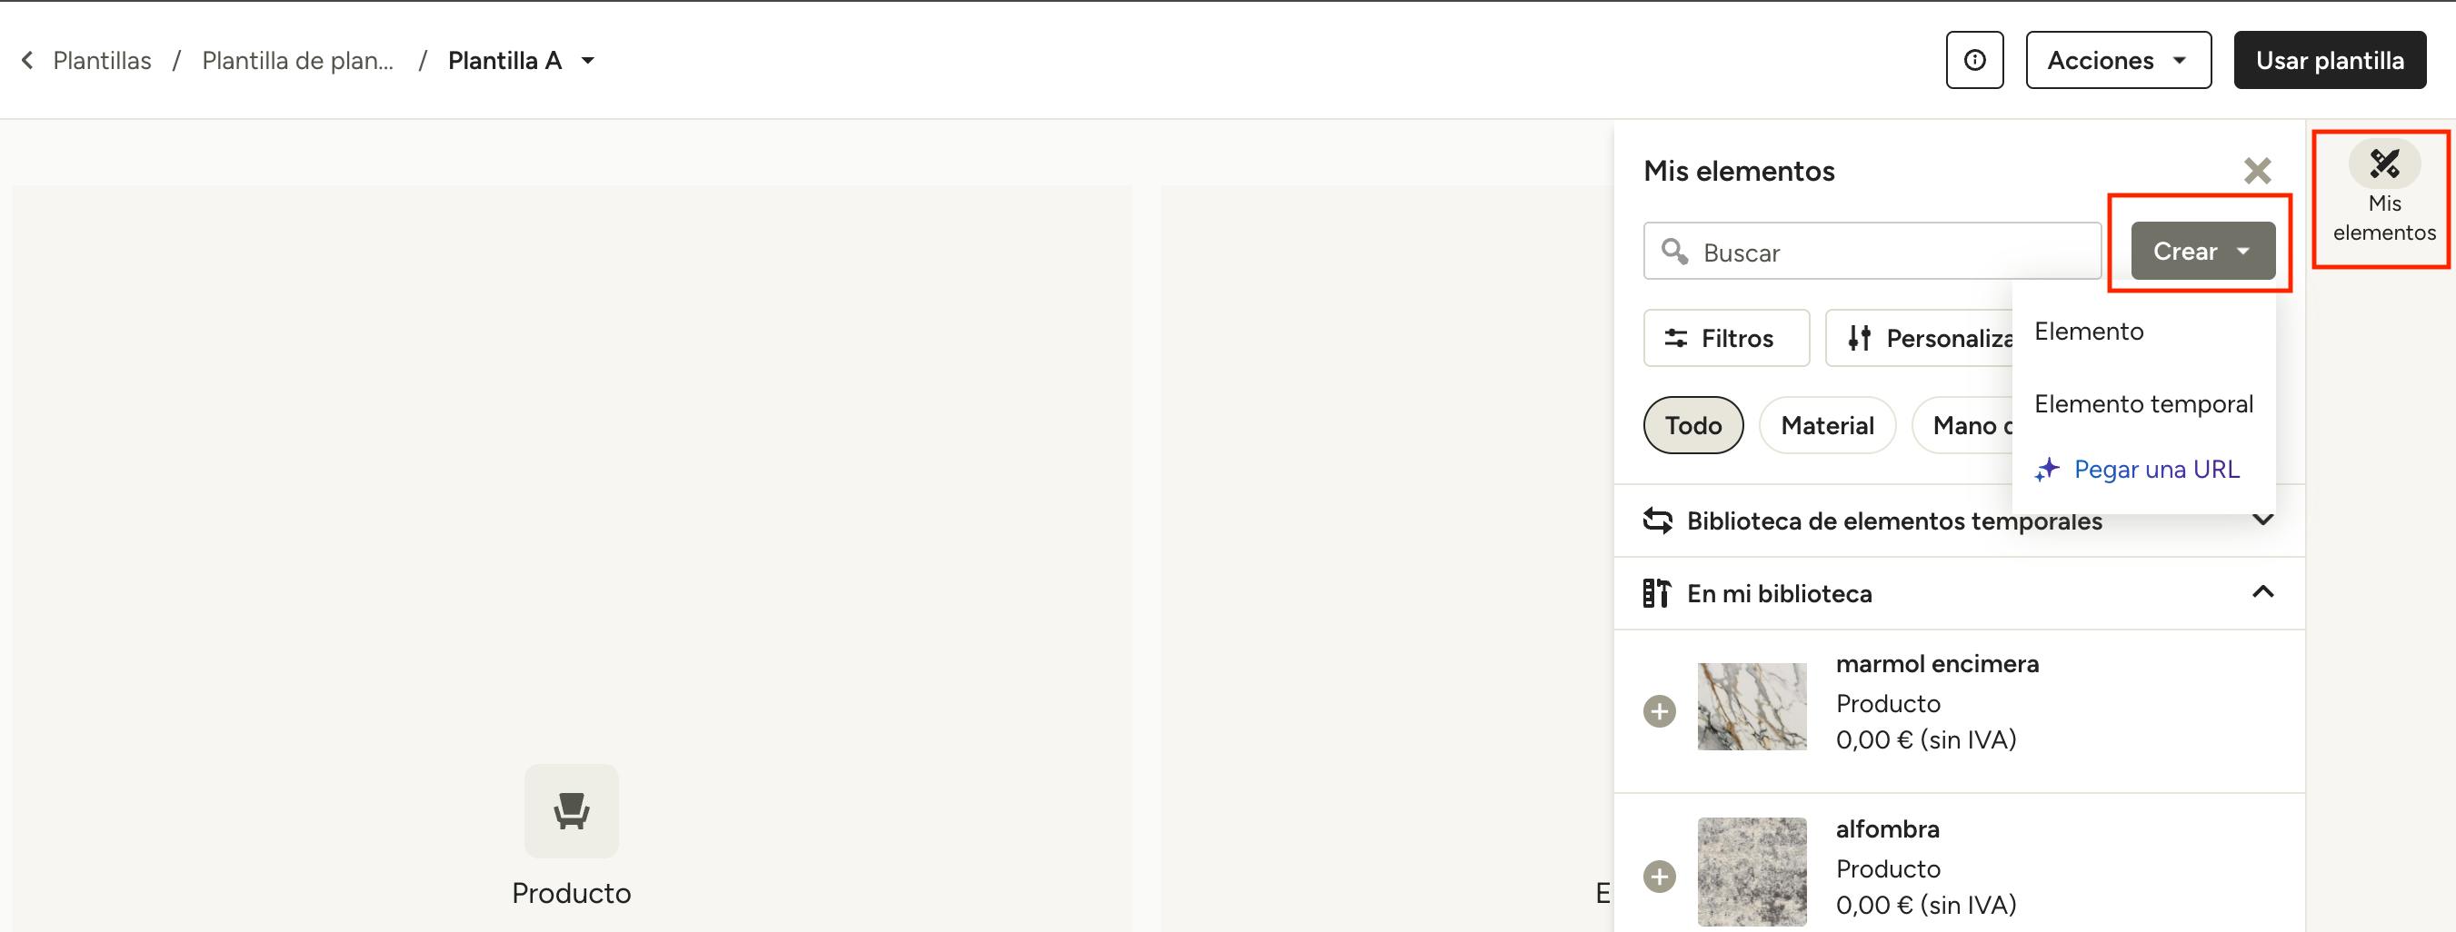Open Mis elementos sidebar icon
This screenshot has width=2456, height=932.
2383,164
